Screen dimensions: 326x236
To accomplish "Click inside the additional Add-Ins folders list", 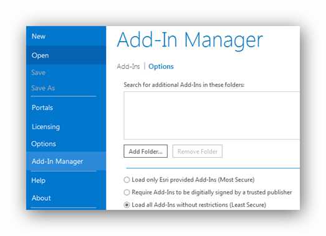I will point(212,116).
